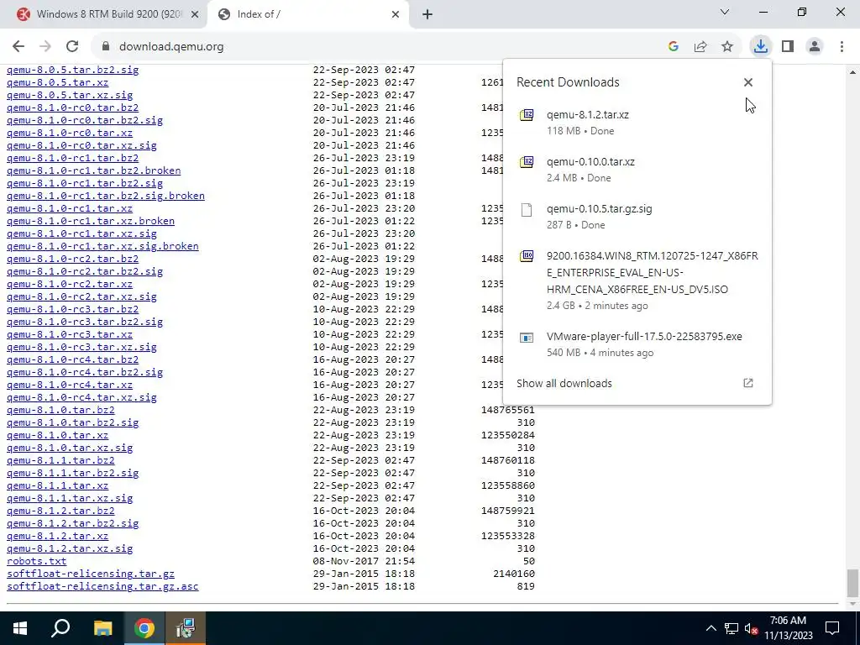Share this page using share icon

pyautogui.click(x=700, y=47)
